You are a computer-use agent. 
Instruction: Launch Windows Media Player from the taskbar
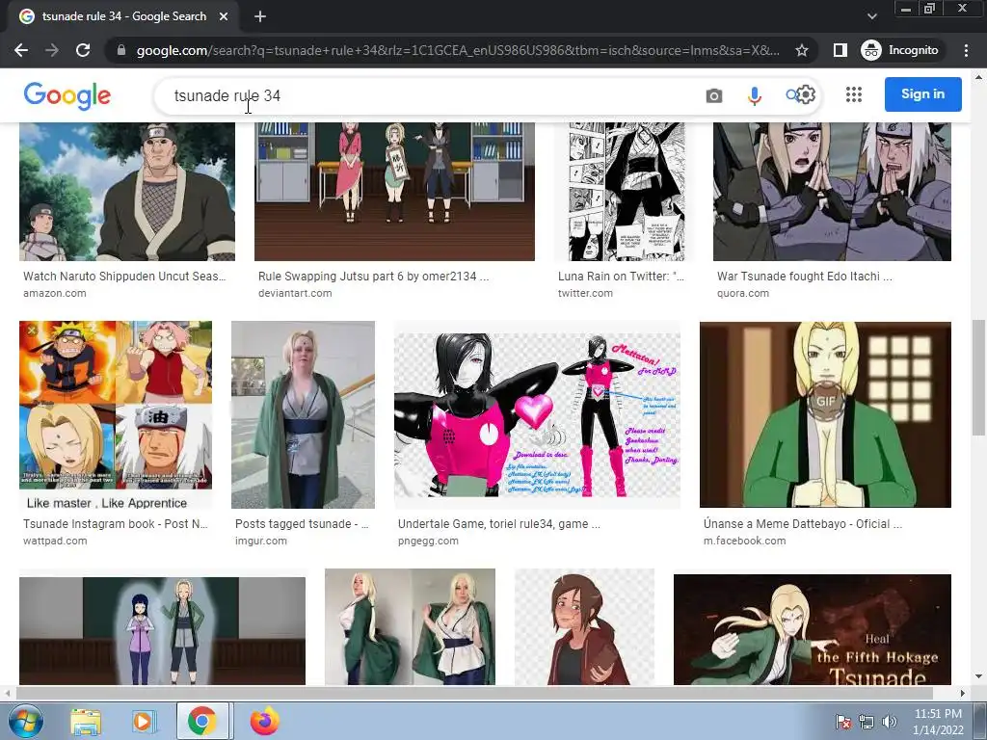pyautogui.click(x=144, y=722)
